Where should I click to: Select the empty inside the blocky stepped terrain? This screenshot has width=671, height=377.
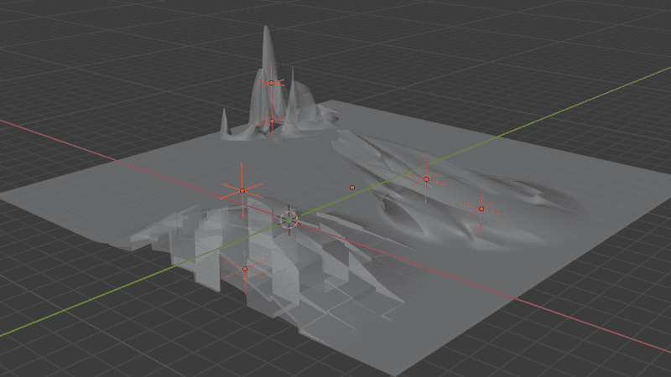click(x=245, y=268)
